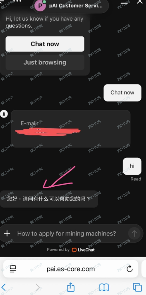Open pAI Customer Service header pill
Image resolution: width=146 pixels, height=295 pixels.
[x=71, y=6]
